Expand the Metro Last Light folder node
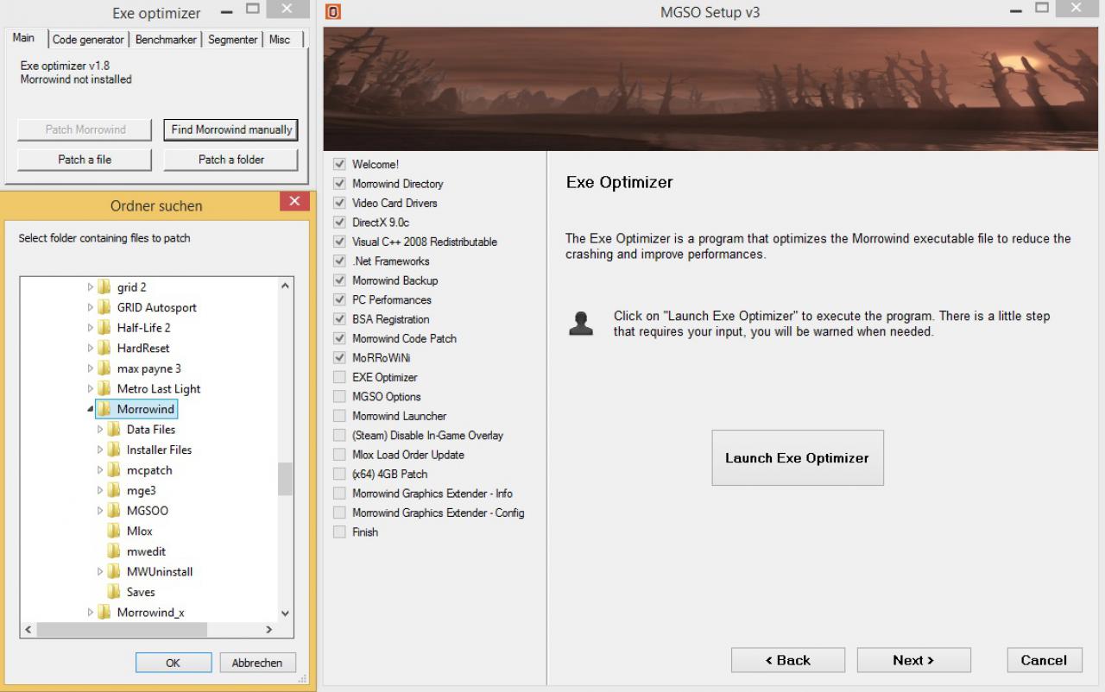The height and width of the screenshot is (692, 1105). point(91,388)
